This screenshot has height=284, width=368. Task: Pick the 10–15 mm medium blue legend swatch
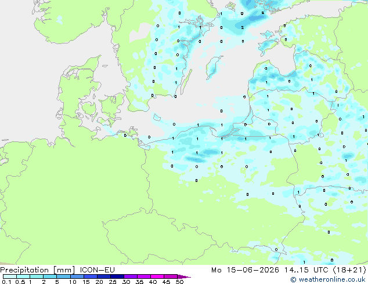[x=77, y=276]
